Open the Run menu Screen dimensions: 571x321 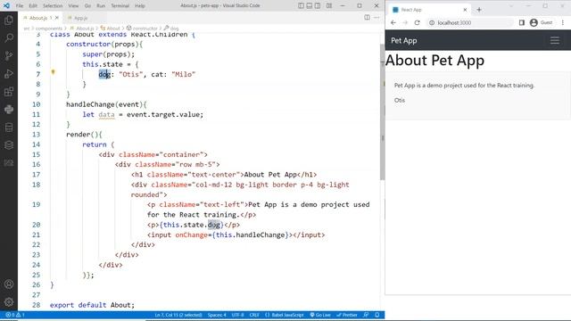tap(101, 6)
